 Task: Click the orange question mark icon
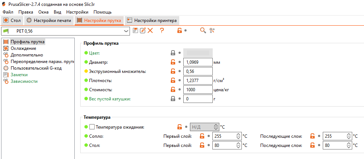coord(162,31)
